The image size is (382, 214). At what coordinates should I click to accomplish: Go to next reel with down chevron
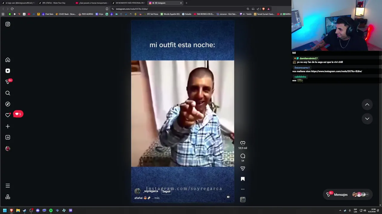pyautogui.click(x=367, y=119)
